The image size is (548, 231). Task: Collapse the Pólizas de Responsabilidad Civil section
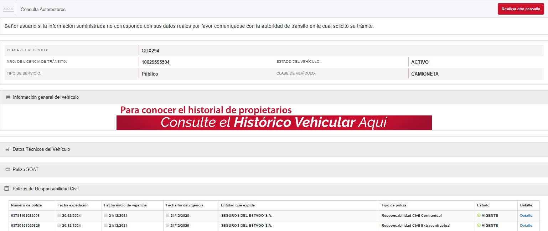pos(45,189)
